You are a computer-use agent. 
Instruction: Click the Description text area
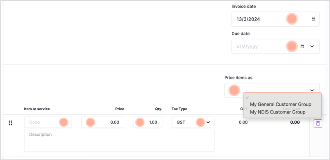(119, 140)
